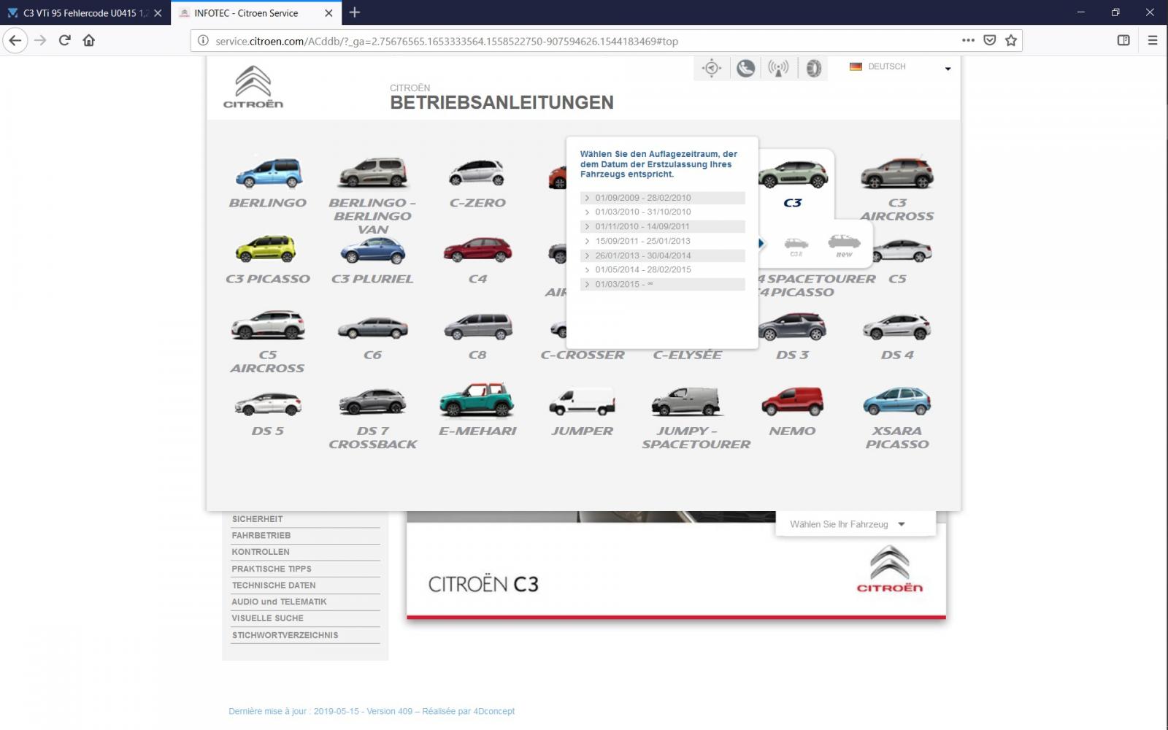This screenshot has width=1168, height=730.
Task: Select date range 01/11/2010 - 14/09/2011
Action: (x=663, y=226)
